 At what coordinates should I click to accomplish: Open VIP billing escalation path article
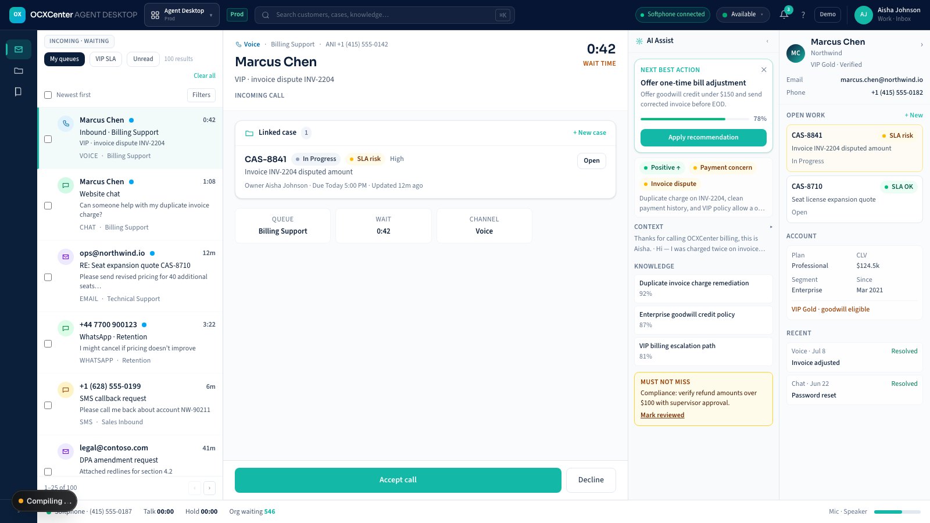[x=703, y=352]
